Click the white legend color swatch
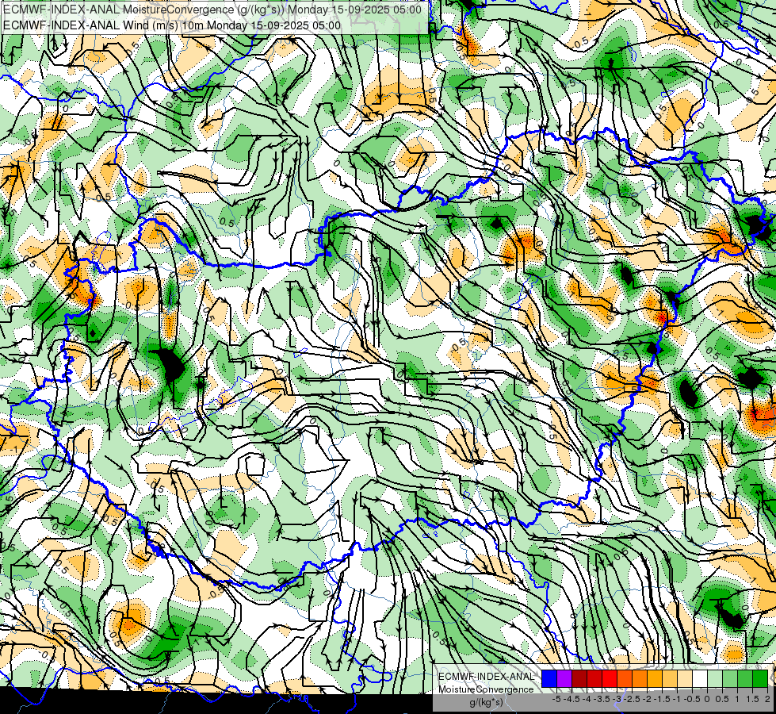This screenshot has width=776, height=714. pyautogui.click(x=700, y=678)
